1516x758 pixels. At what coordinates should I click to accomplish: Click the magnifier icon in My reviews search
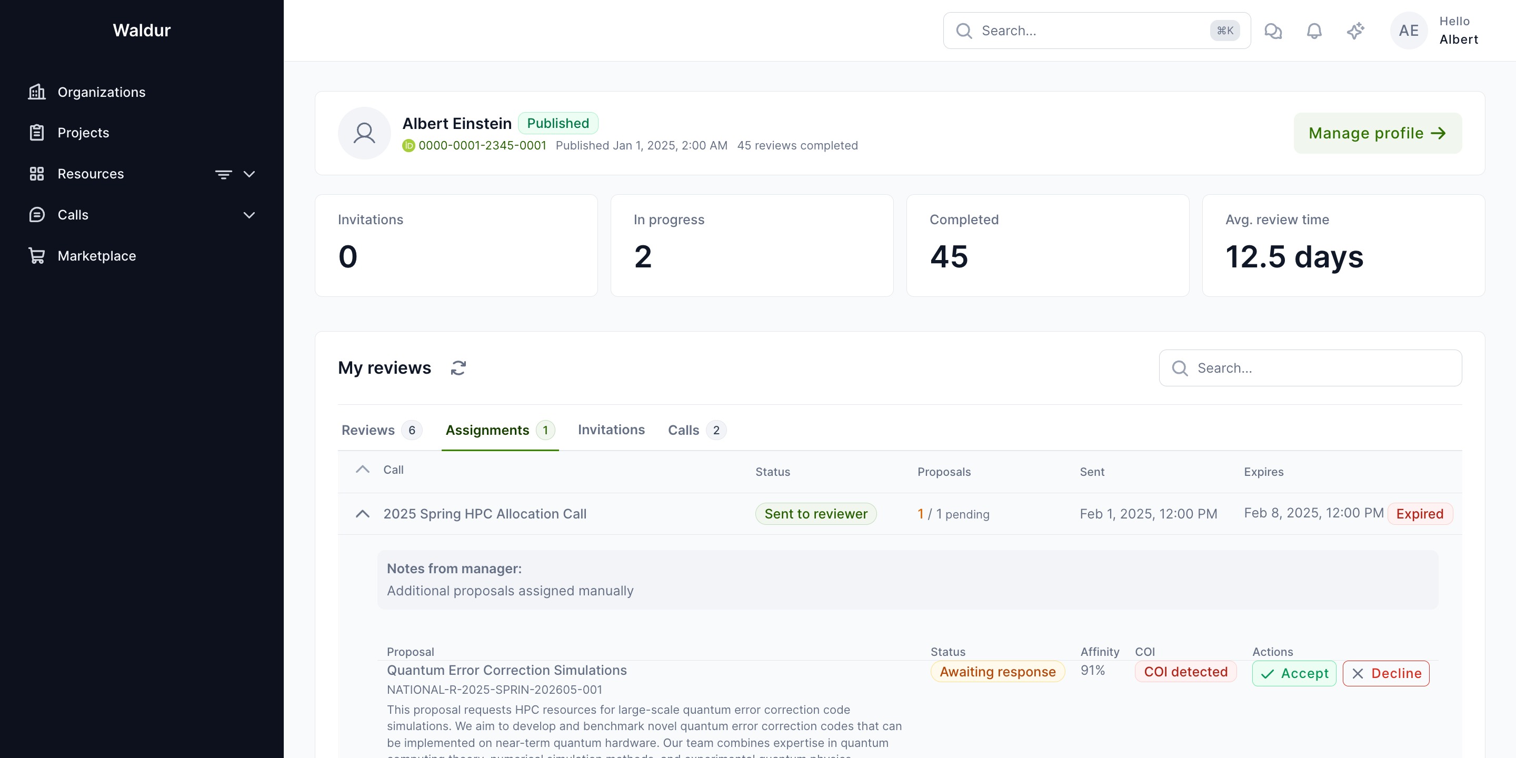(1180, 368)
